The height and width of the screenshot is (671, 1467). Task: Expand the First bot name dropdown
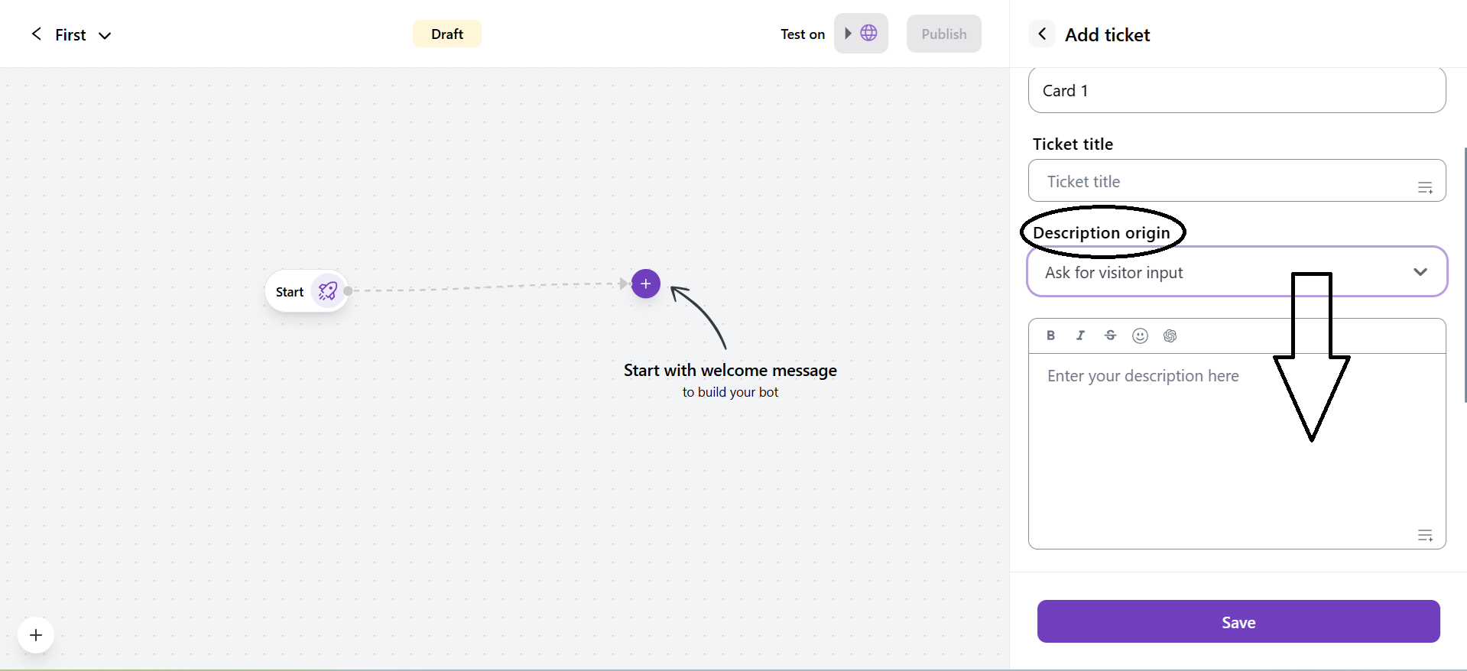(105, 35)
